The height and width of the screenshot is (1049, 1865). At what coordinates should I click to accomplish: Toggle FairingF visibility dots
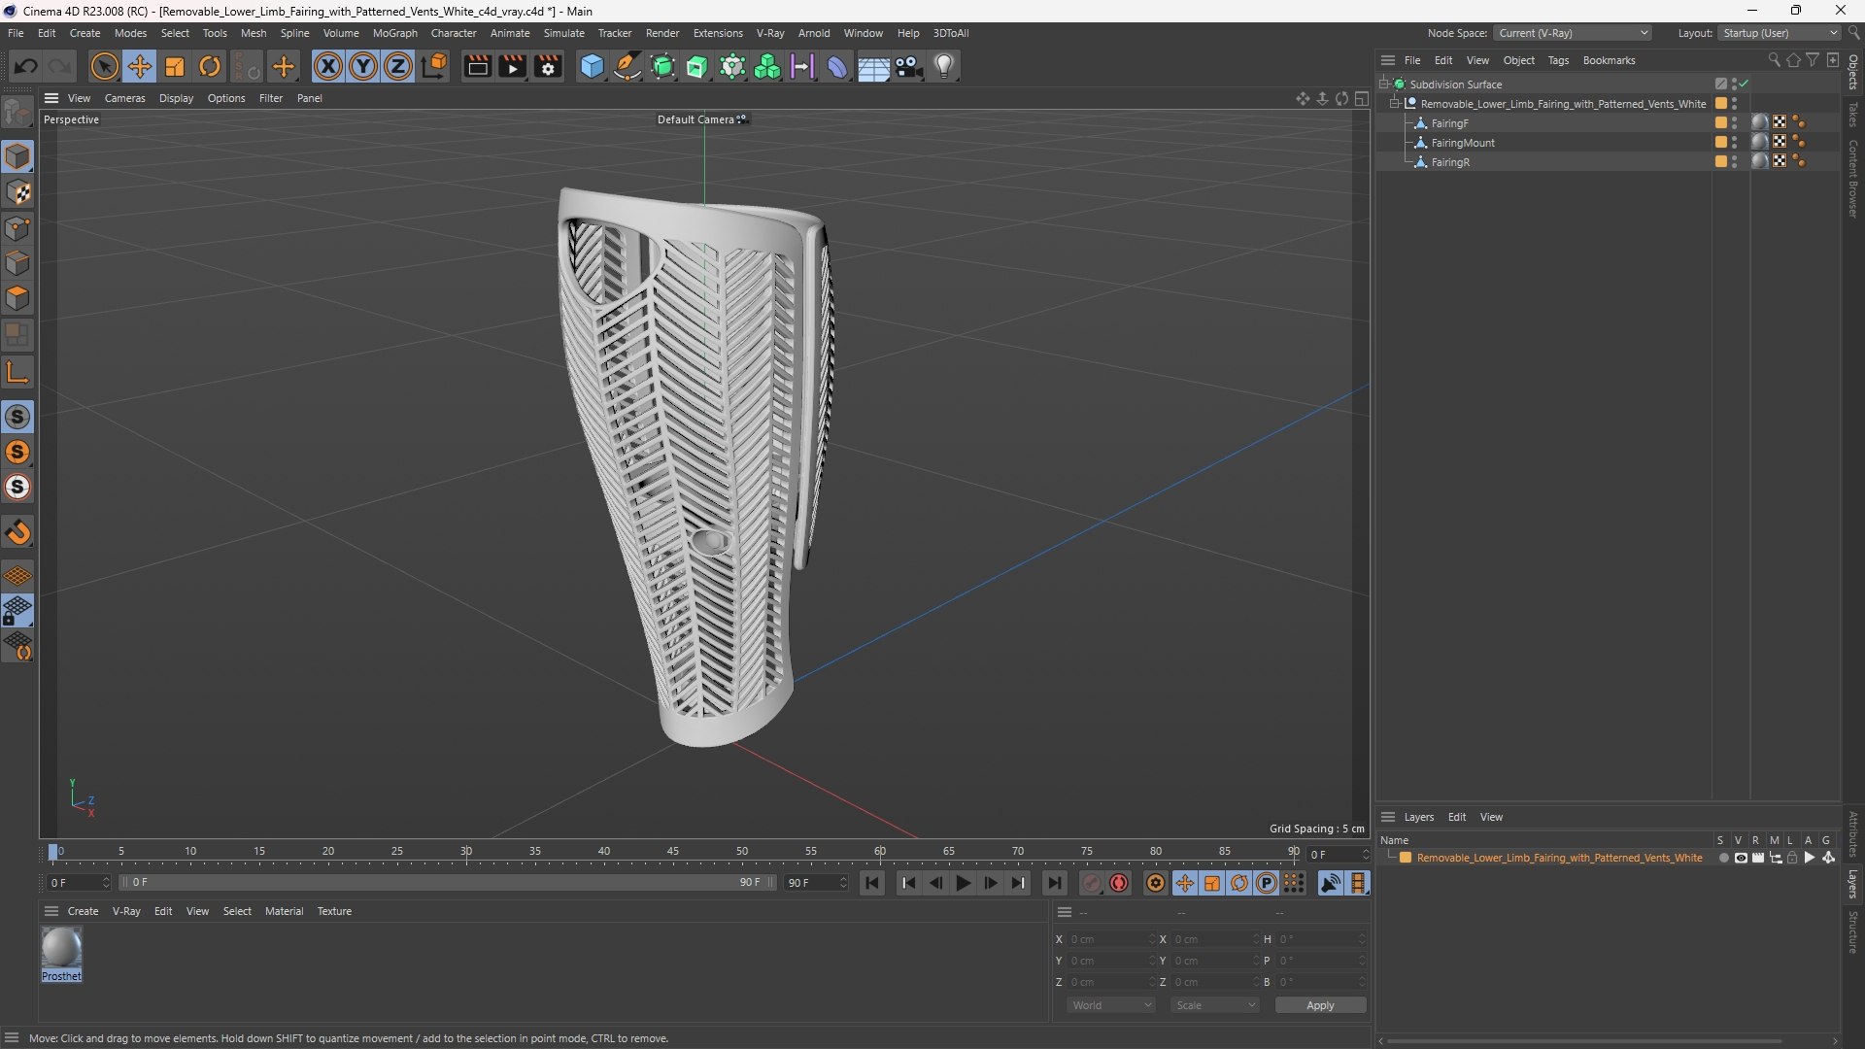(x=1735, y=123)
